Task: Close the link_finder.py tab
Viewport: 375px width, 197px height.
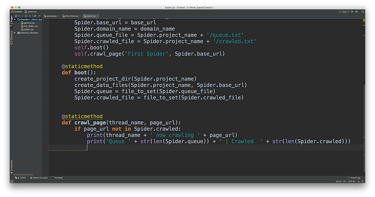Action: pyautogui.click(x=80, y=16)
